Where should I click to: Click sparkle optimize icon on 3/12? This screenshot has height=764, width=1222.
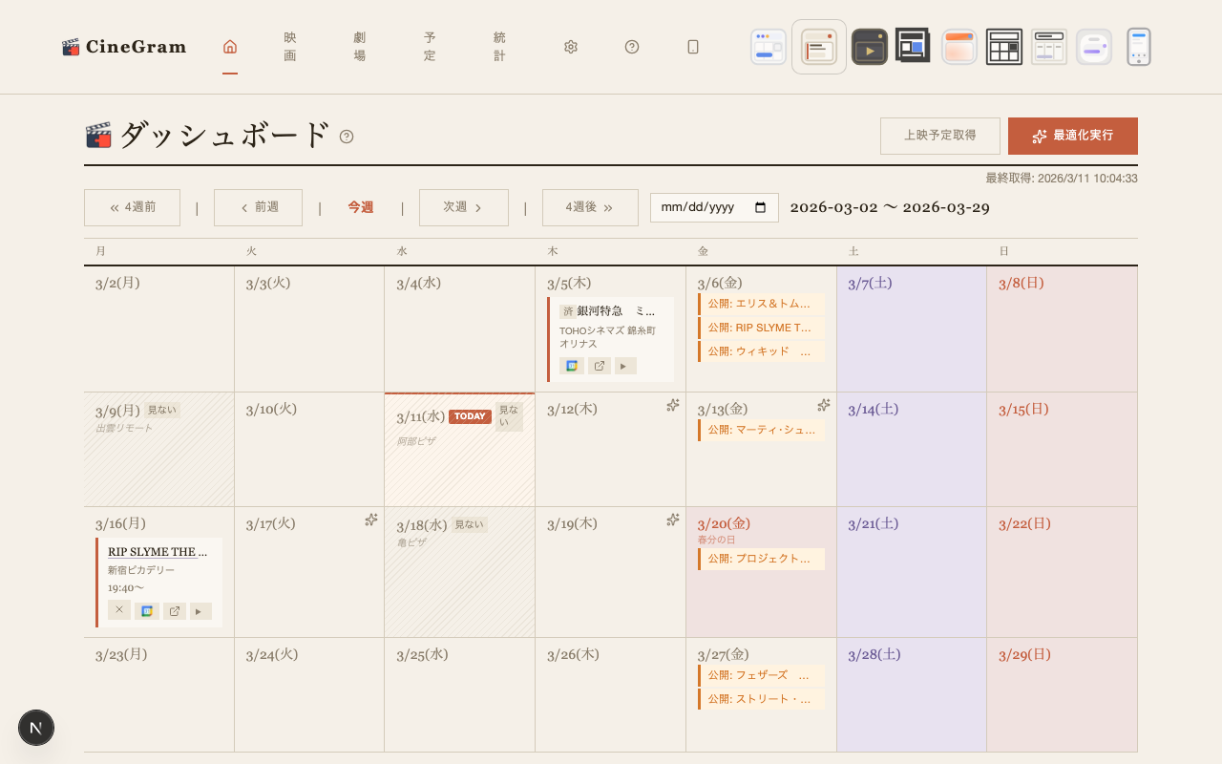click(672, 405)
